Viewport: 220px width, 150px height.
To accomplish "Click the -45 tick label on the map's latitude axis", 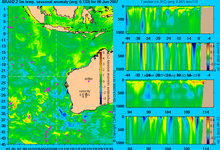I will click(3, 144).
